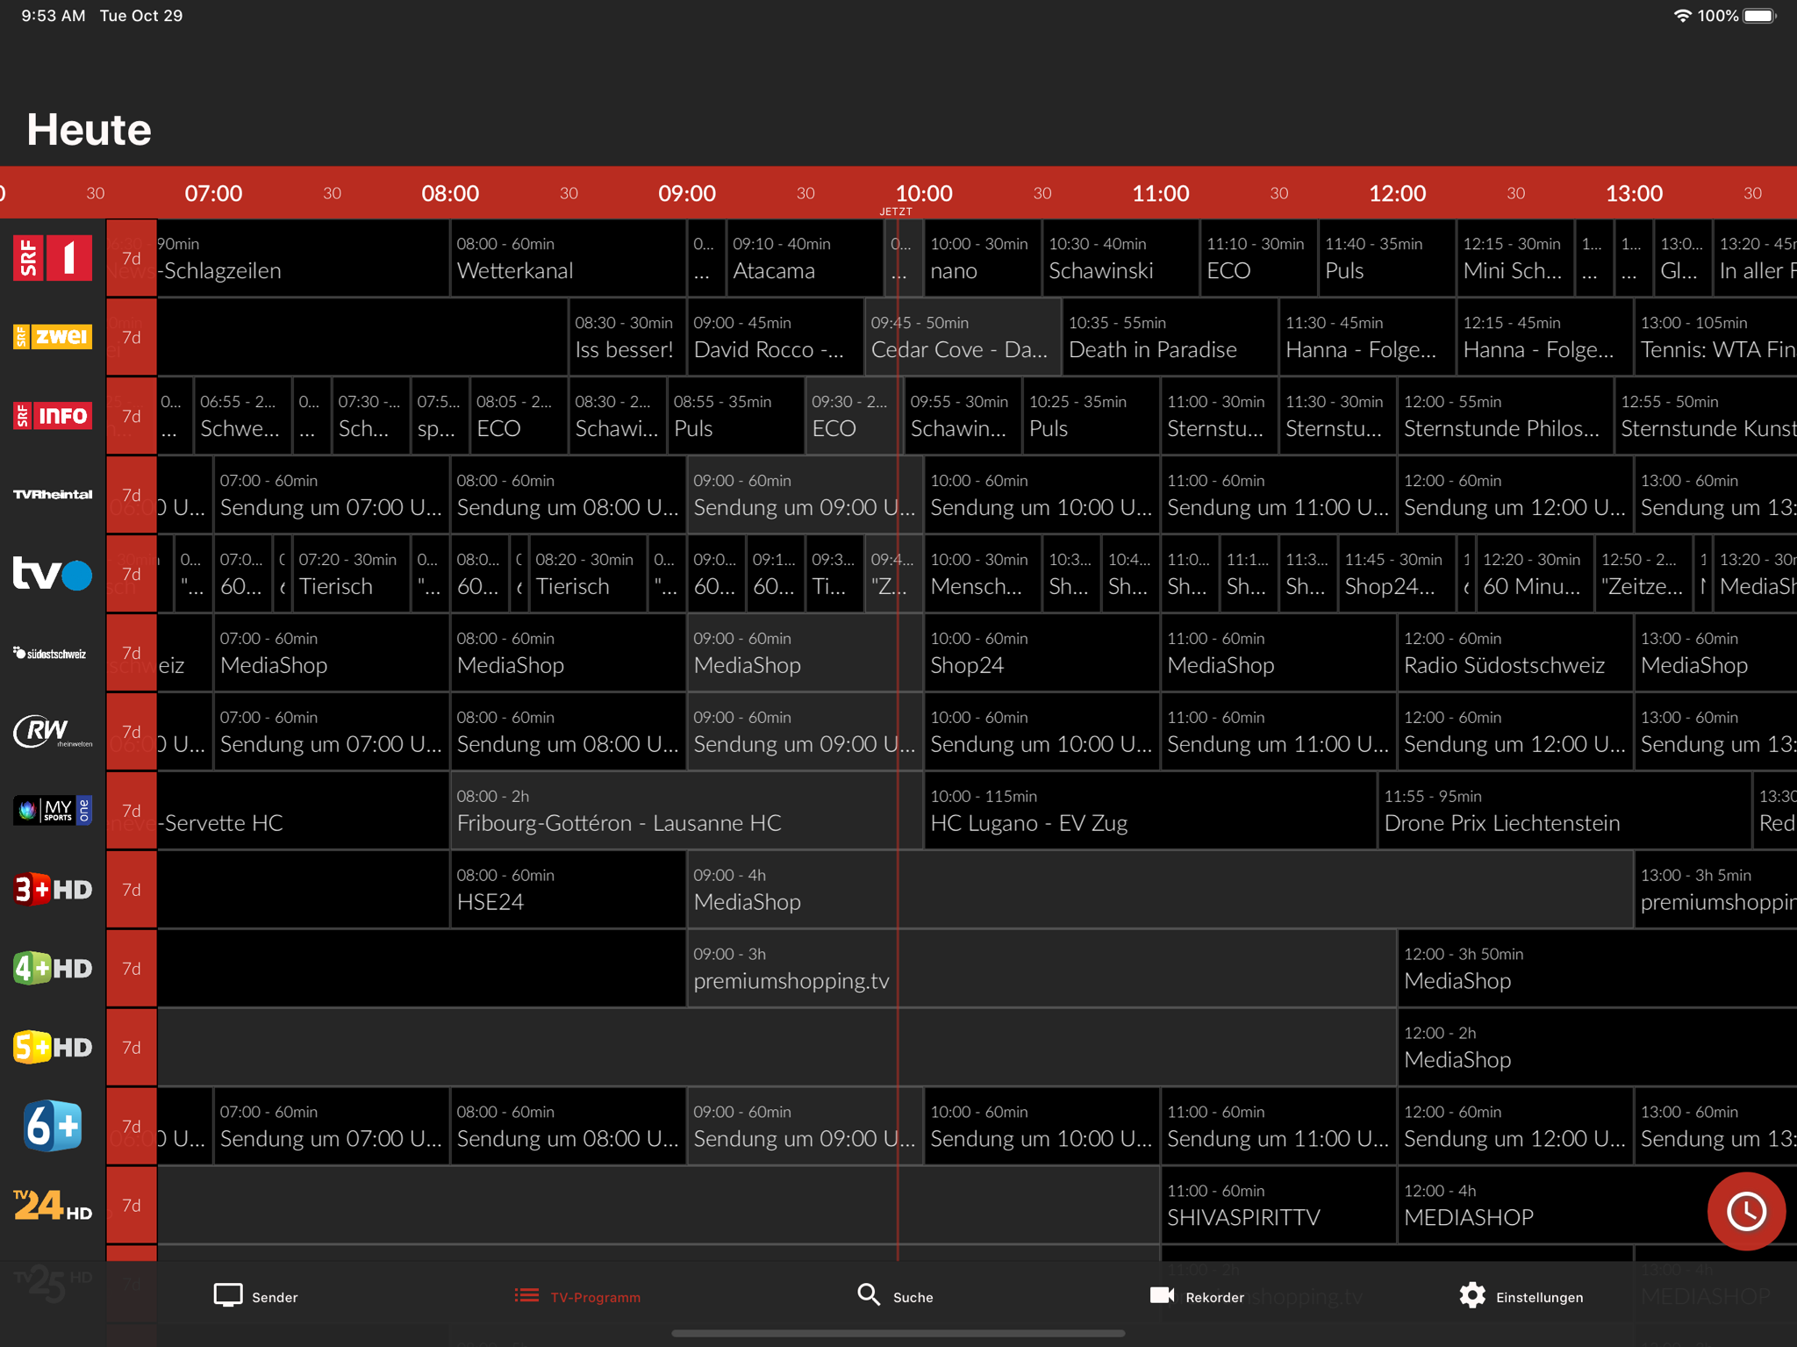The width and height of the screenshot is (1797, 1347).
Task: Open the Sternstunde Philos... 12:00 program
Action: click(1506, 416)
